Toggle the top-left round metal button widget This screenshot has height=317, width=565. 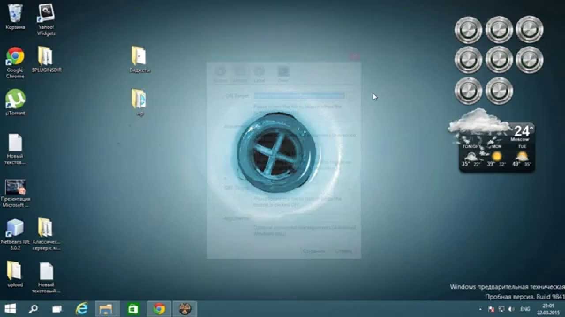tap(468, 30)
